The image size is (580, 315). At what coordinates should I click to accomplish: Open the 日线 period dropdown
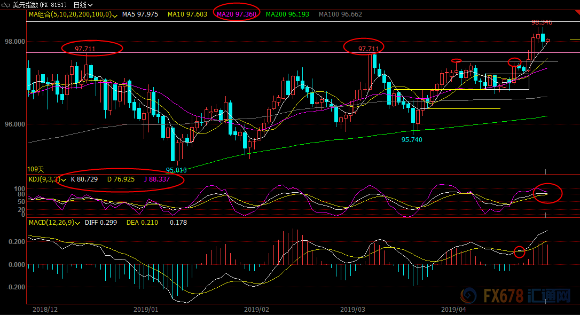83,5
